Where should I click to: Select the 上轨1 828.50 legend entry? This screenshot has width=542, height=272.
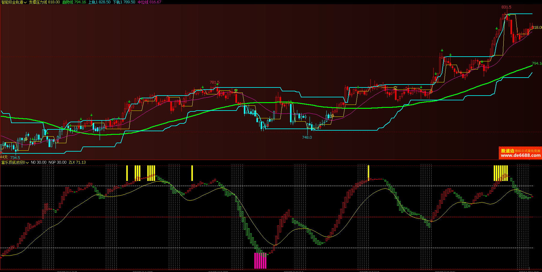coord(99,2)
